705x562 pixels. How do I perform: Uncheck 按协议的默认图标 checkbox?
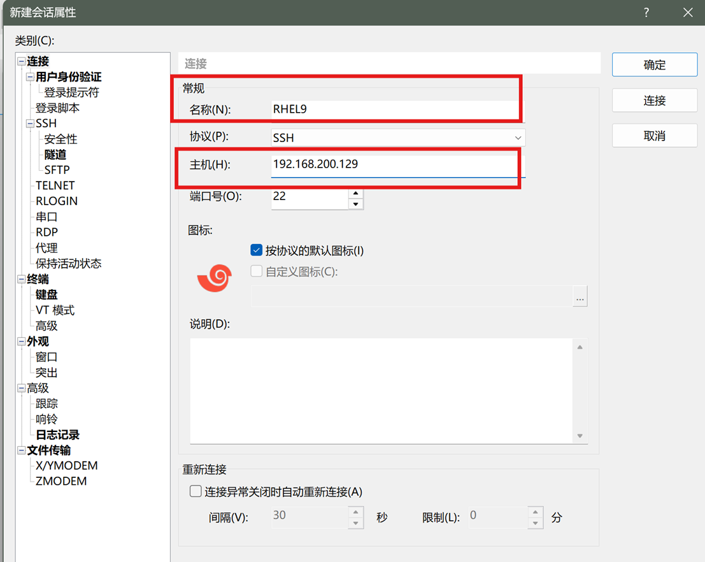click(x=256, y=250)
